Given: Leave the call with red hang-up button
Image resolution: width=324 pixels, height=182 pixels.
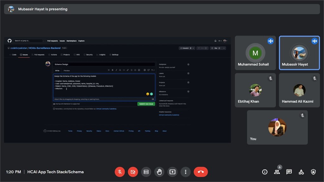Looking at the screenshot, I should pyautogui.click(x=201, y=172).
